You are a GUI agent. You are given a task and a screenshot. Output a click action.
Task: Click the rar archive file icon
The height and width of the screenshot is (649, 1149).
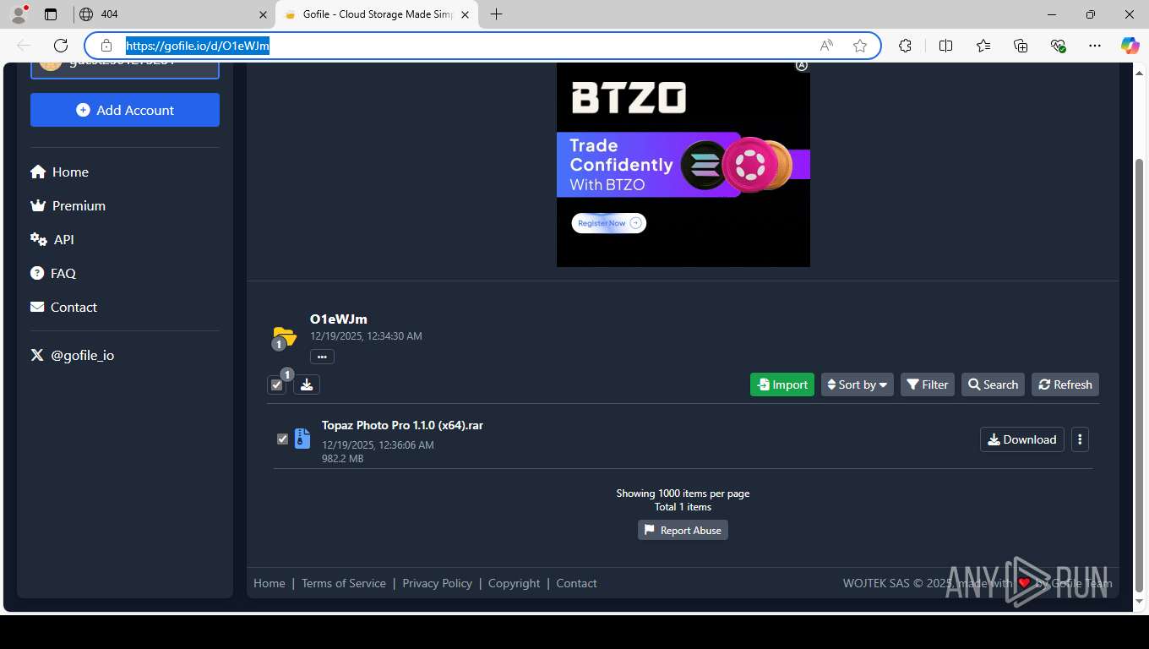click(302, 439)
